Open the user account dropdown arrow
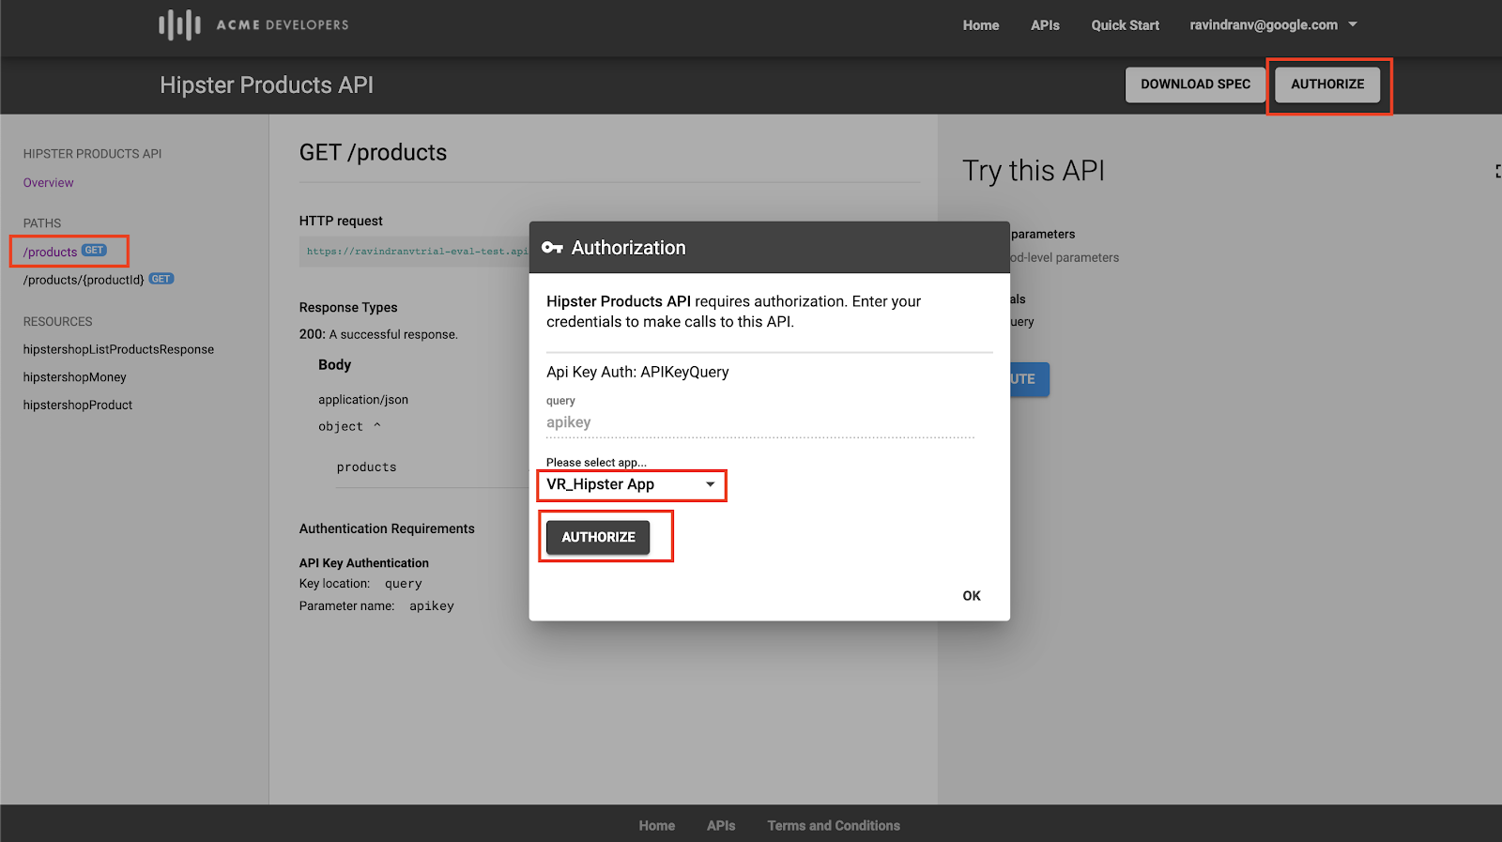This screenshot has width=1502, height=842. [1353, 25]
